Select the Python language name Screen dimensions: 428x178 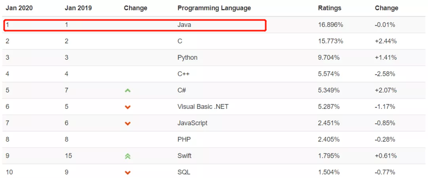(x=187, y=57)
